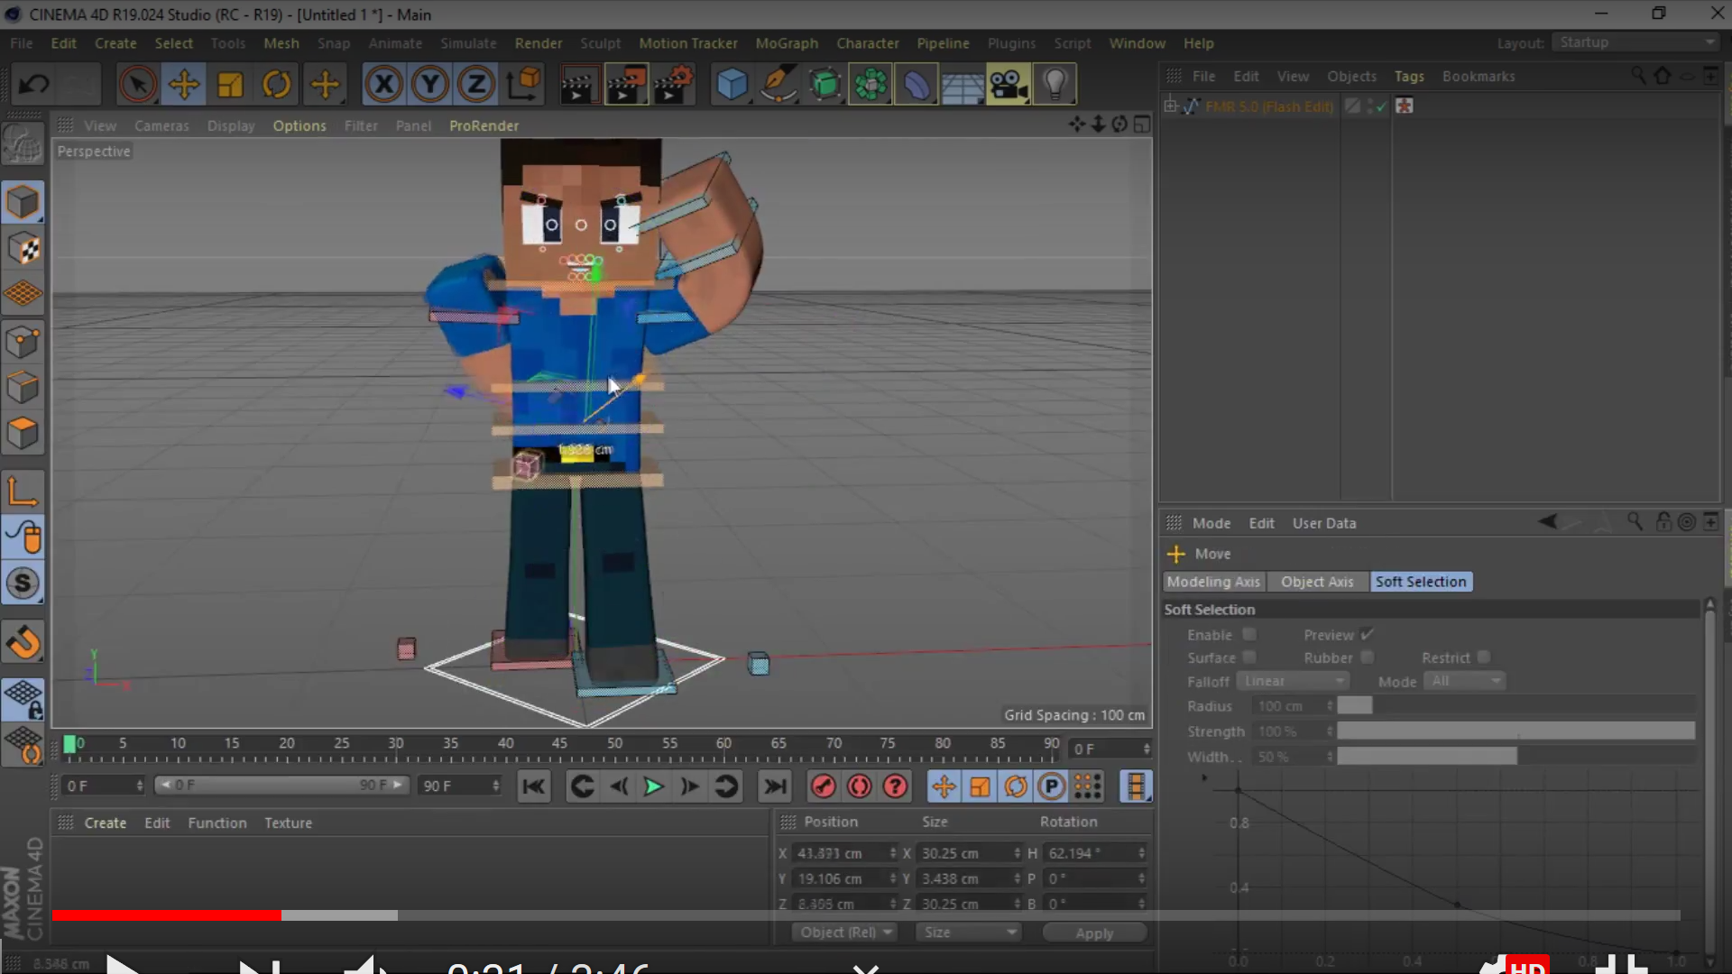This screenshot has width=1732, height=974.
Task: Toggle Z axis lock
Action: [x=476, y=85]
